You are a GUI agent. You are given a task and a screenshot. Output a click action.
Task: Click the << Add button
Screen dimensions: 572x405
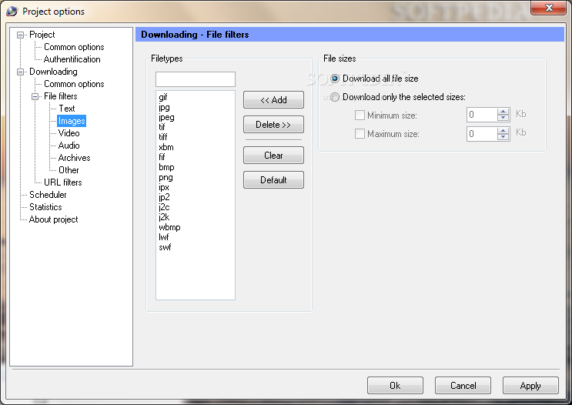(x=273, y=100)
